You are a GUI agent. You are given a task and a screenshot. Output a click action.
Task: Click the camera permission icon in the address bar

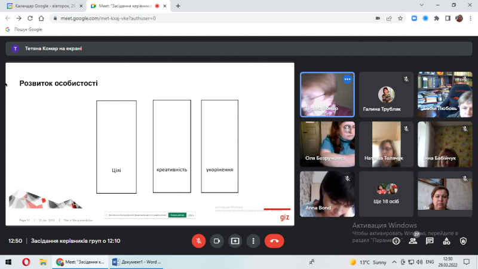pos(378,19)
